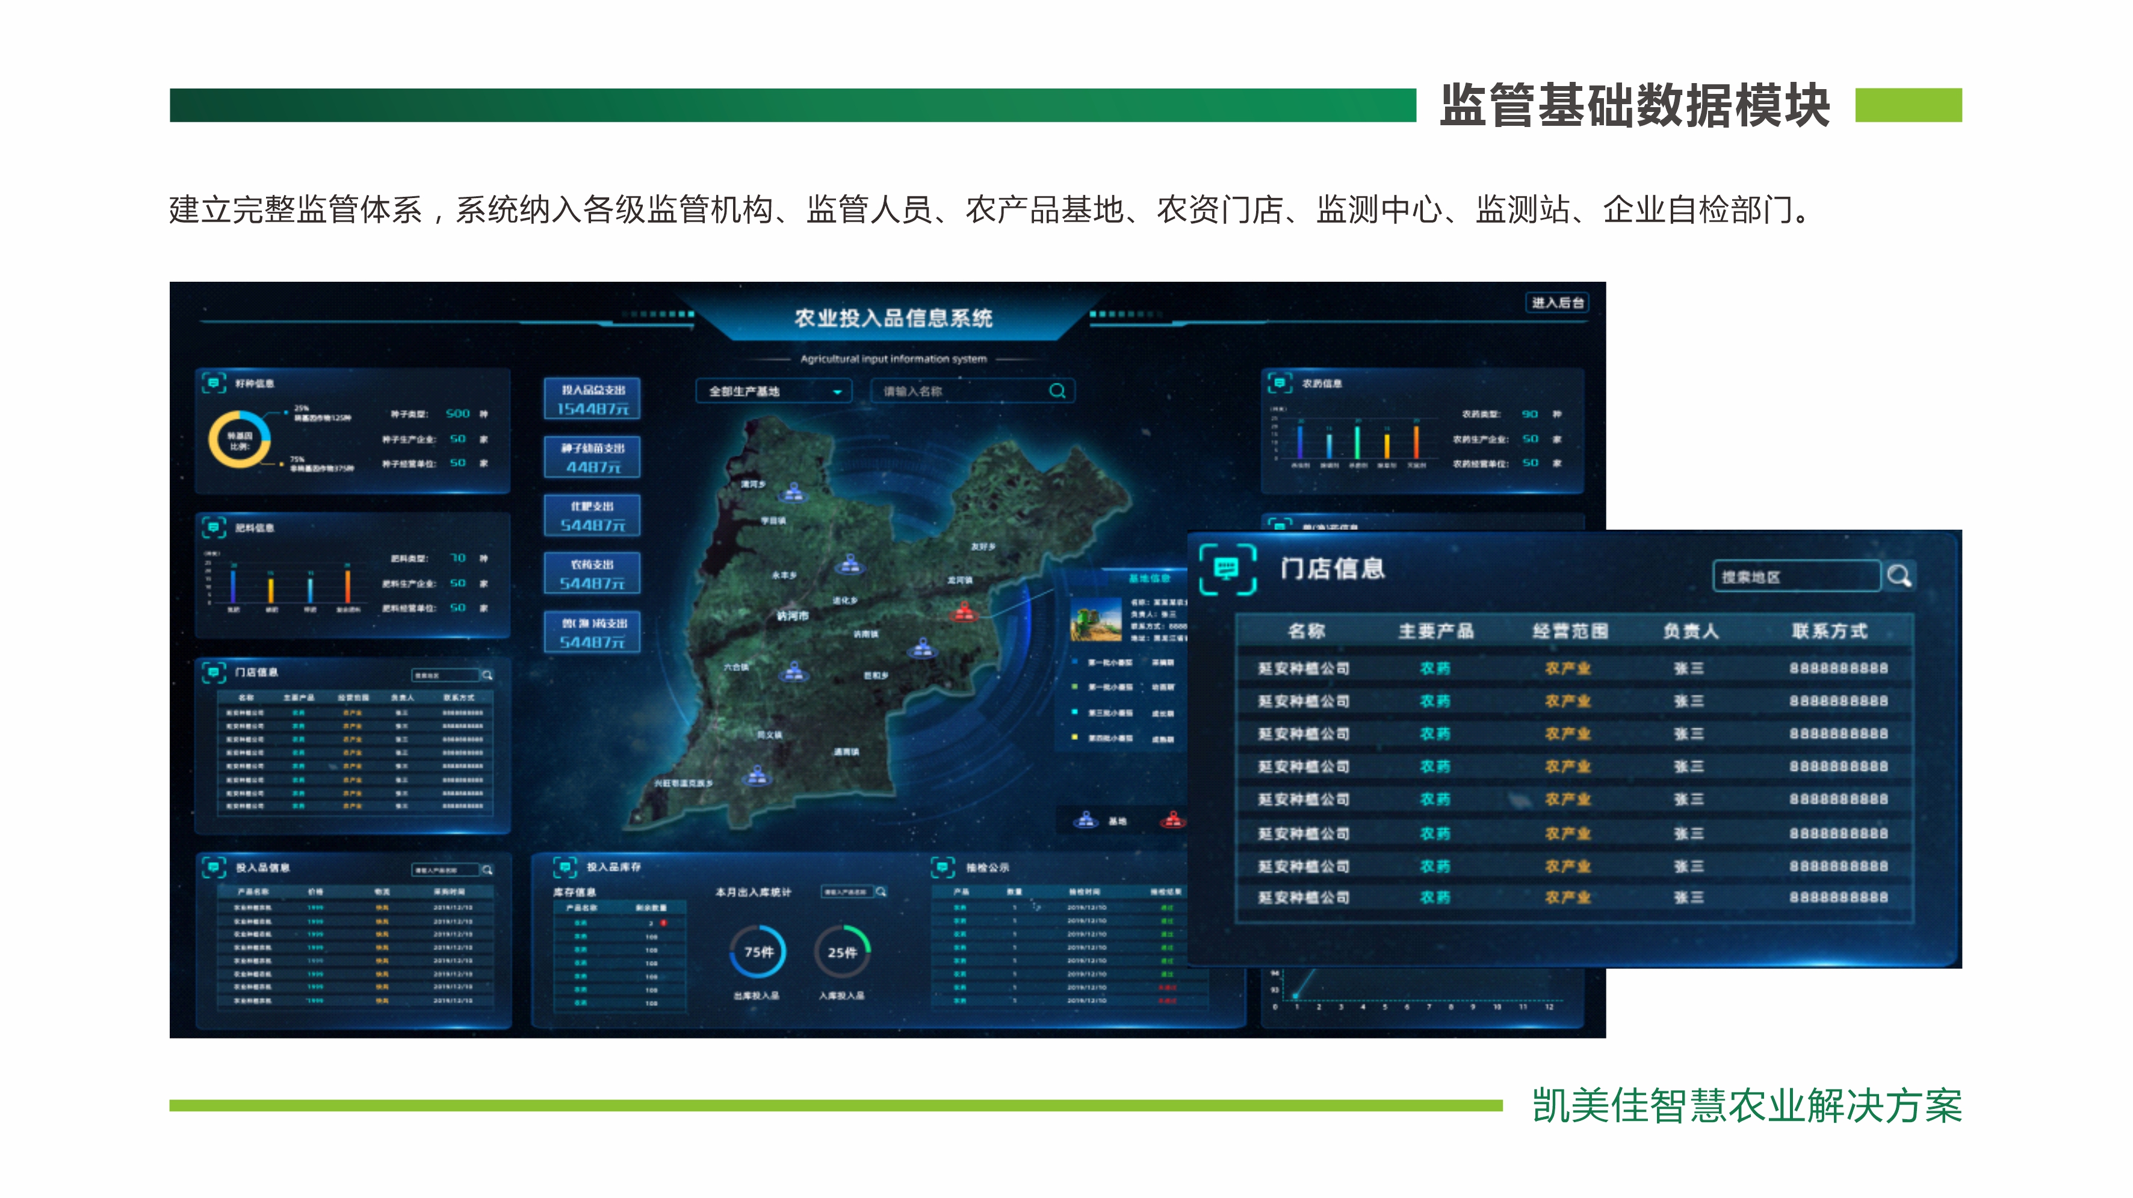Image resolution: width=2133 pixels, height=1198 pixels.
Task: Click the orange bar in 农药信息 chart
Action: coord(1416,442)
